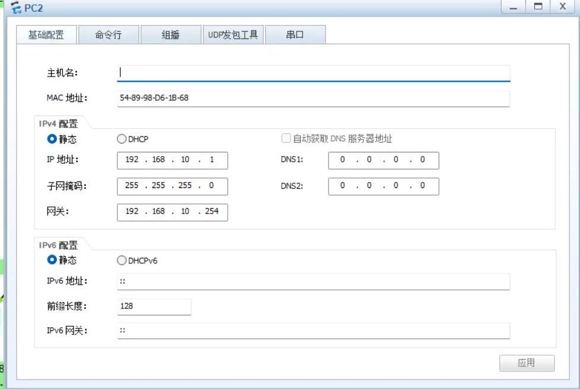This screenshot has height=389, width=580.
Task: Select the DHCPv6 radio button
Action: coord(122,260)
